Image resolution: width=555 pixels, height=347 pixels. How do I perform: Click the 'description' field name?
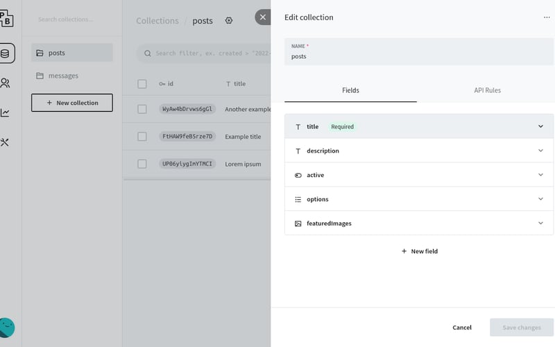(323, 151)
